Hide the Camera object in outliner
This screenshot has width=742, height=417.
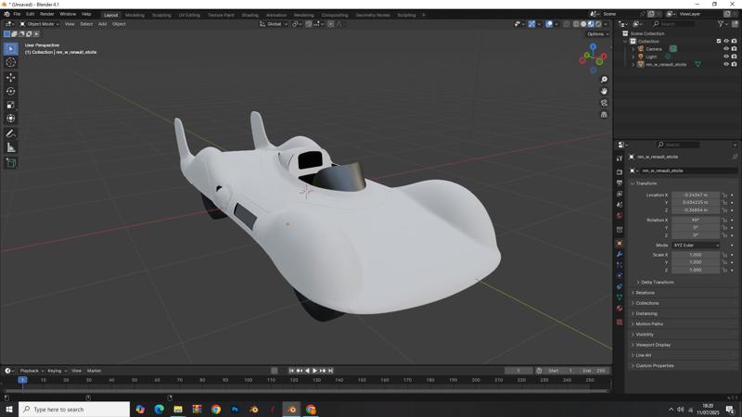[x=726, y=48]
